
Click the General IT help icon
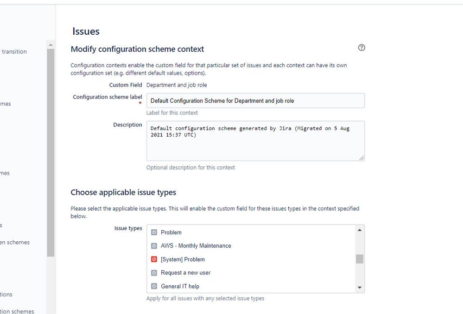coord(154,286)
